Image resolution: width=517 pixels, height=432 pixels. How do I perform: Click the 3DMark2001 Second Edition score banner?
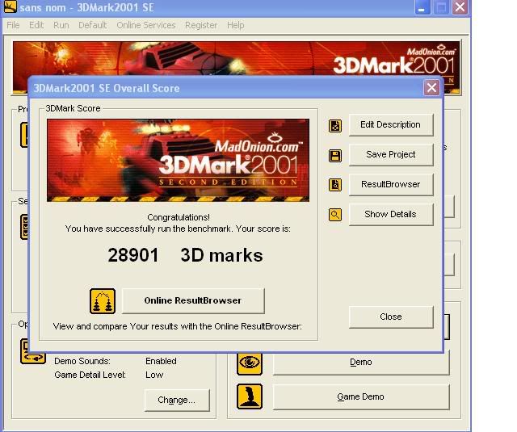click(178, 160)
